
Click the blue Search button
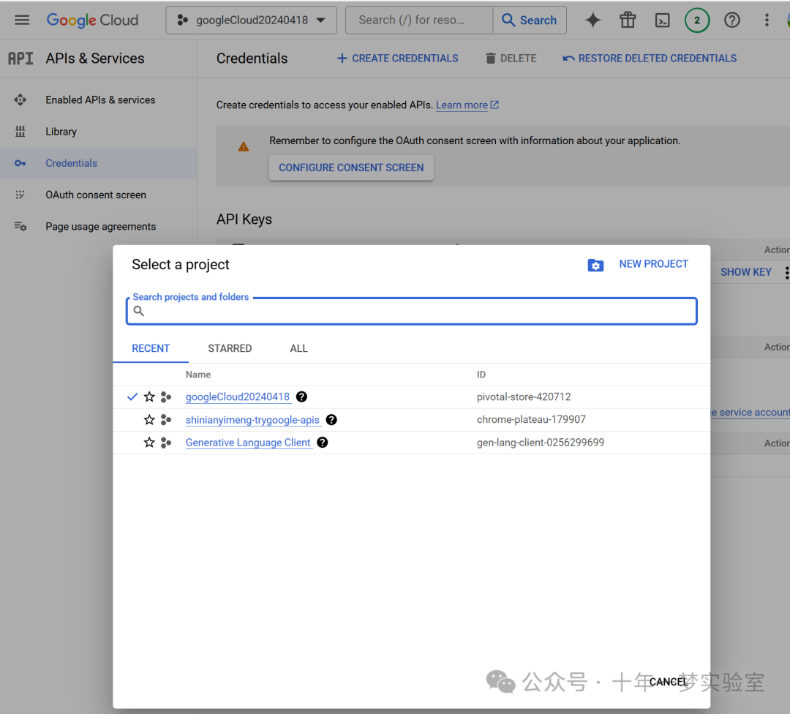pos(530,20)
